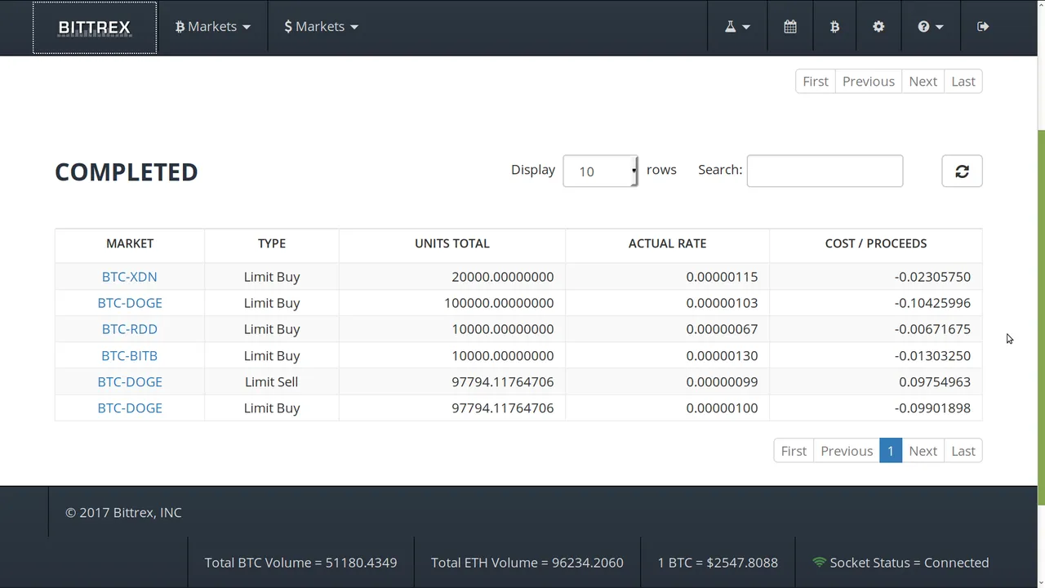Screen dimensions: 1045x588
Task: Click top pagination Last button
Action: [x=963, y=82]
